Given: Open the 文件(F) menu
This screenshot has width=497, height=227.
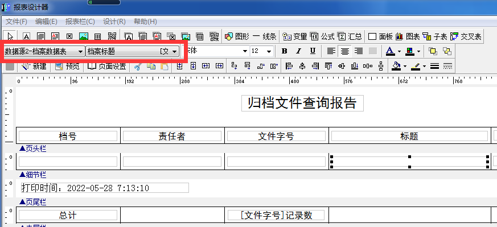Looking at the screenshot, I should click(17, 22).
